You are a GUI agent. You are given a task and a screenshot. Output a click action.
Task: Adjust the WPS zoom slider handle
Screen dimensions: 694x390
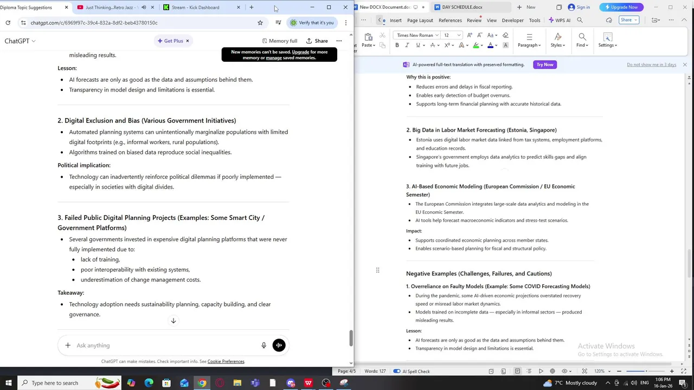pyautogui.click(x=646, y=371)
